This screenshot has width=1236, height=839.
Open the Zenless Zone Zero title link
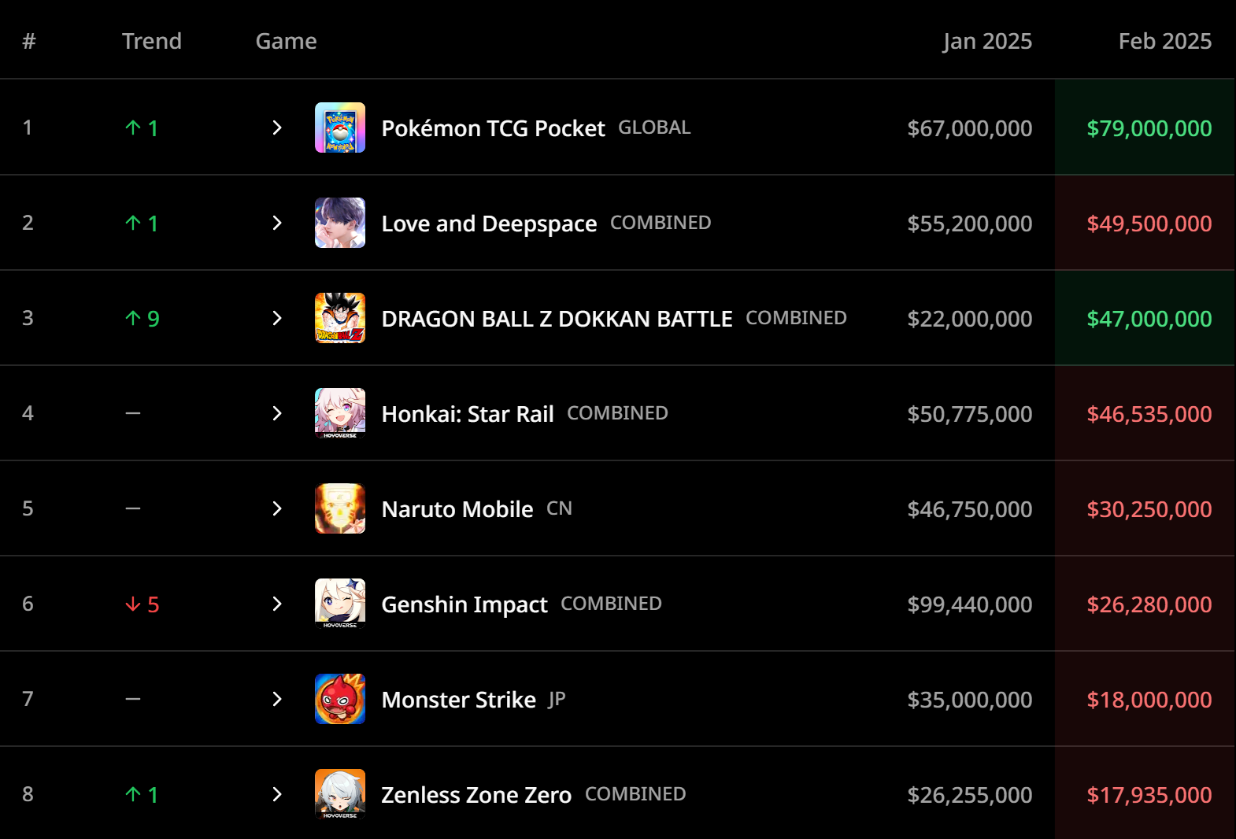click(x=476, y=795)
